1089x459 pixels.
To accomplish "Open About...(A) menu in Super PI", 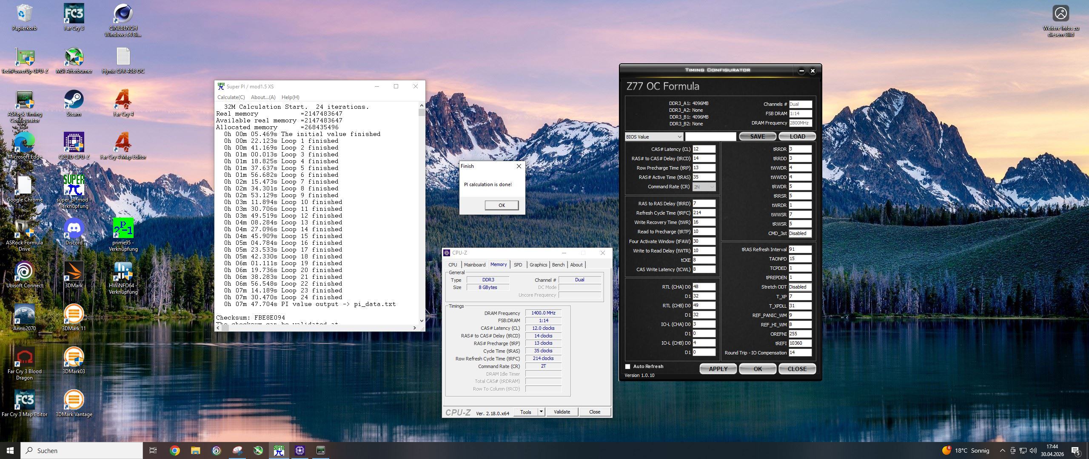I will pyautogui.click(x=263, y=97).
